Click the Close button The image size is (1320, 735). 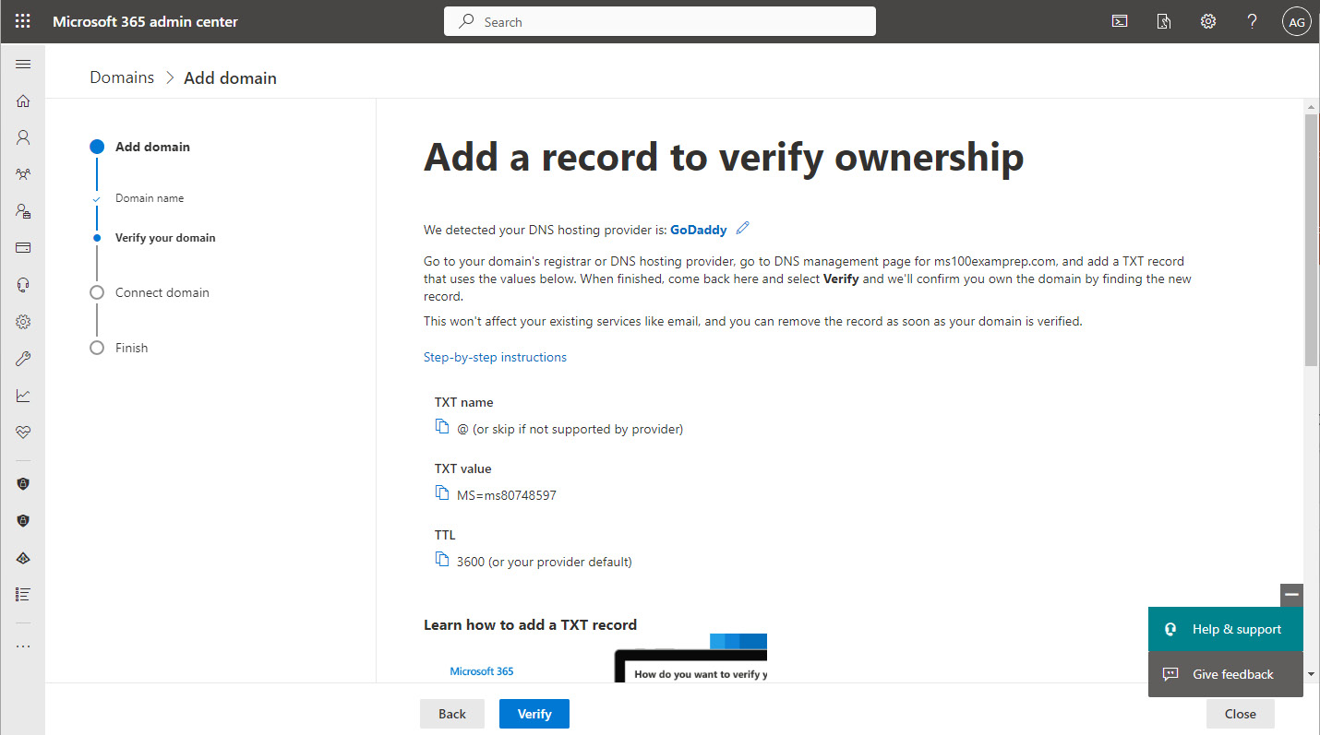tap(1241, 714)
